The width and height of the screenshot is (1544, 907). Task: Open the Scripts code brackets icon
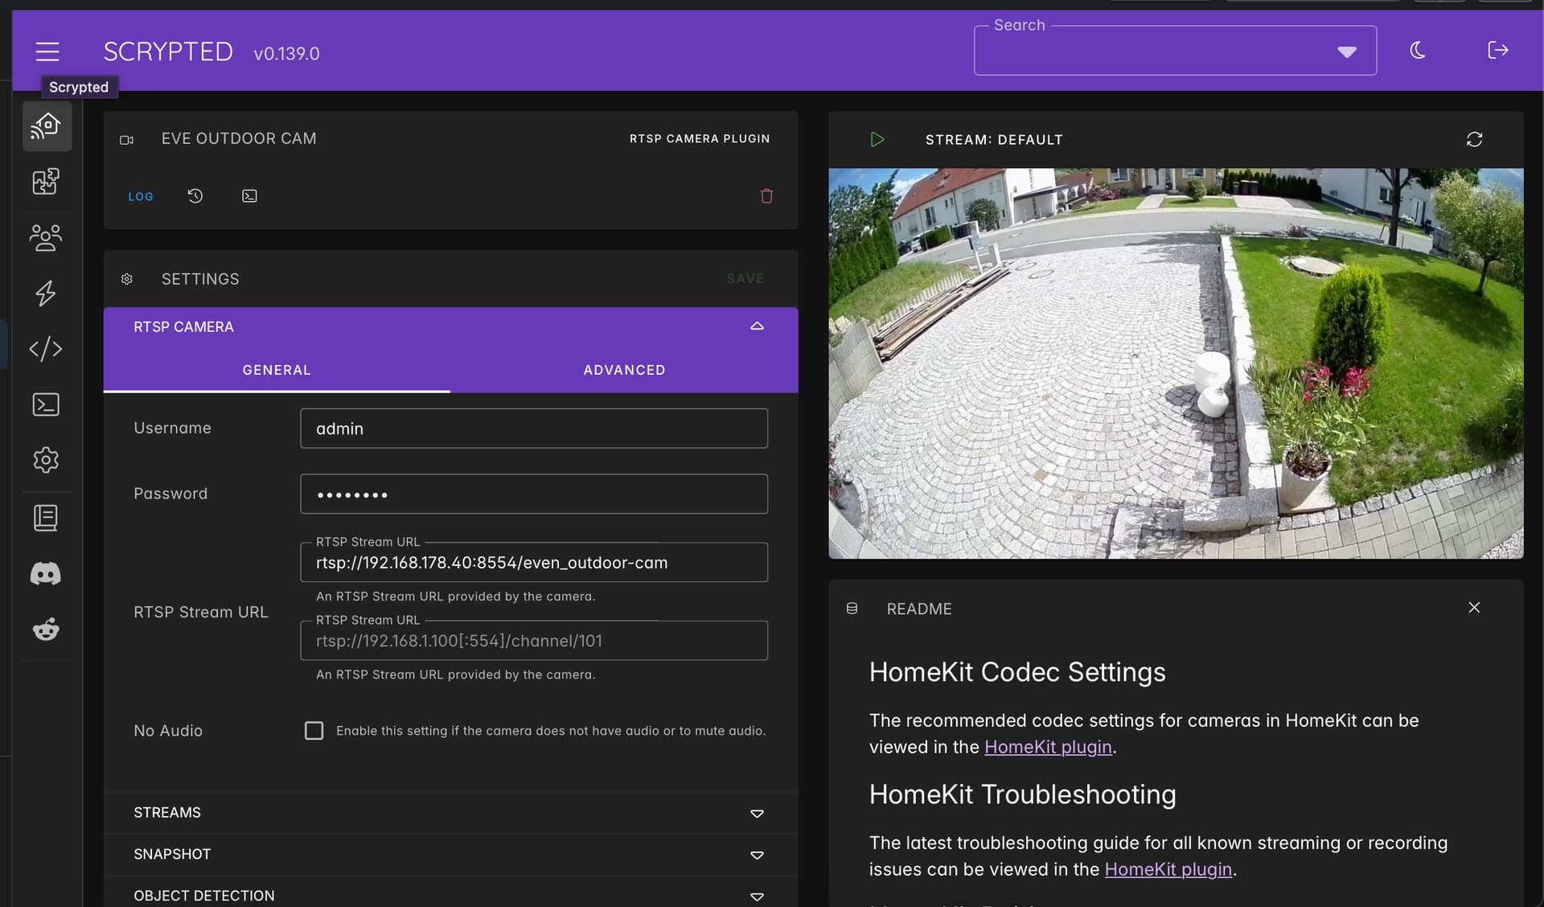click(x=46, y=349)
